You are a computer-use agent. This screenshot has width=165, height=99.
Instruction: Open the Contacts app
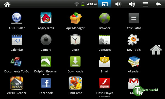coord(105,40)
